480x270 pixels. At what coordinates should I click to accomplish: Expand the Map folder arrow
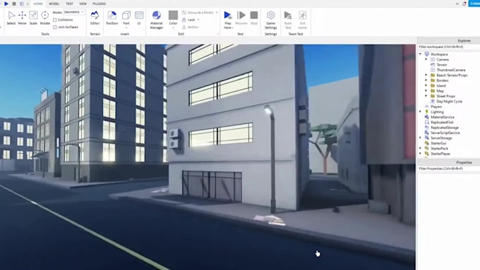point(426,91)
